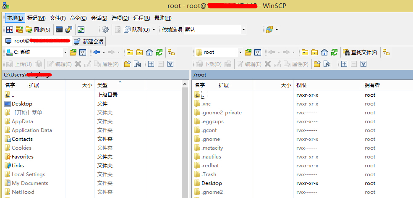413x198 pixels.
Task: Click Keep Remote Directory Up To Date icon
Action: click(81, 29)
